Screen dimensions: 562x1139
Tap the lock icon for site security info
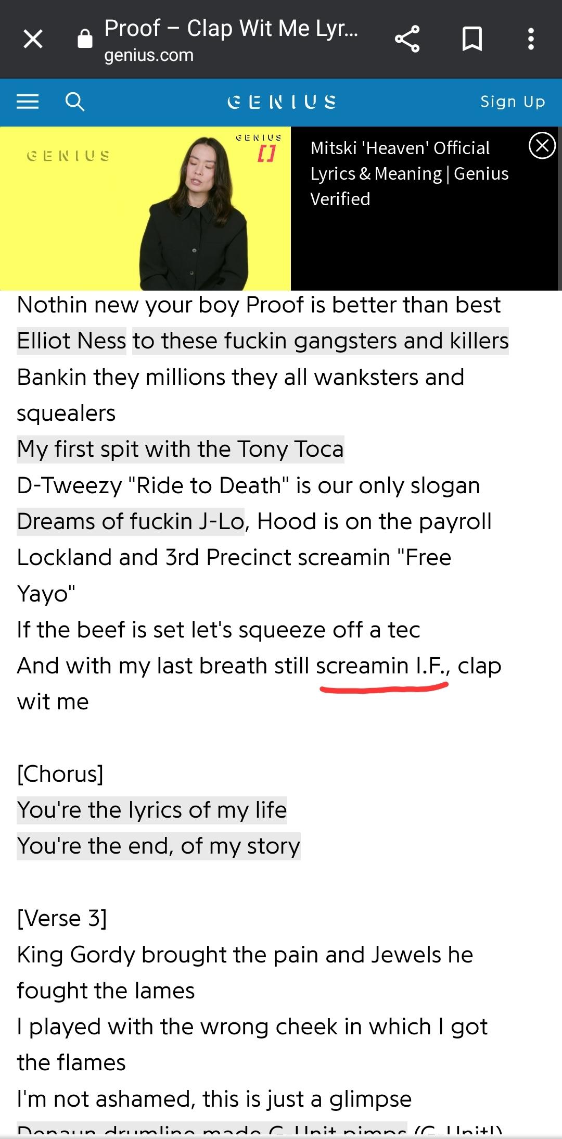(x=85, y=39)
